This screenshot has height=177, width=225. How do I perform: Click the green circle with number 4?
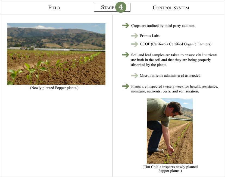click(121, 7)
